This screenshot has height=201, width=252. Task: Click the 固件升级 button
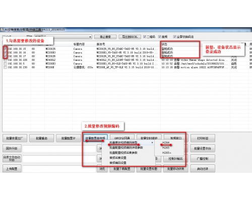pos(12,148)
